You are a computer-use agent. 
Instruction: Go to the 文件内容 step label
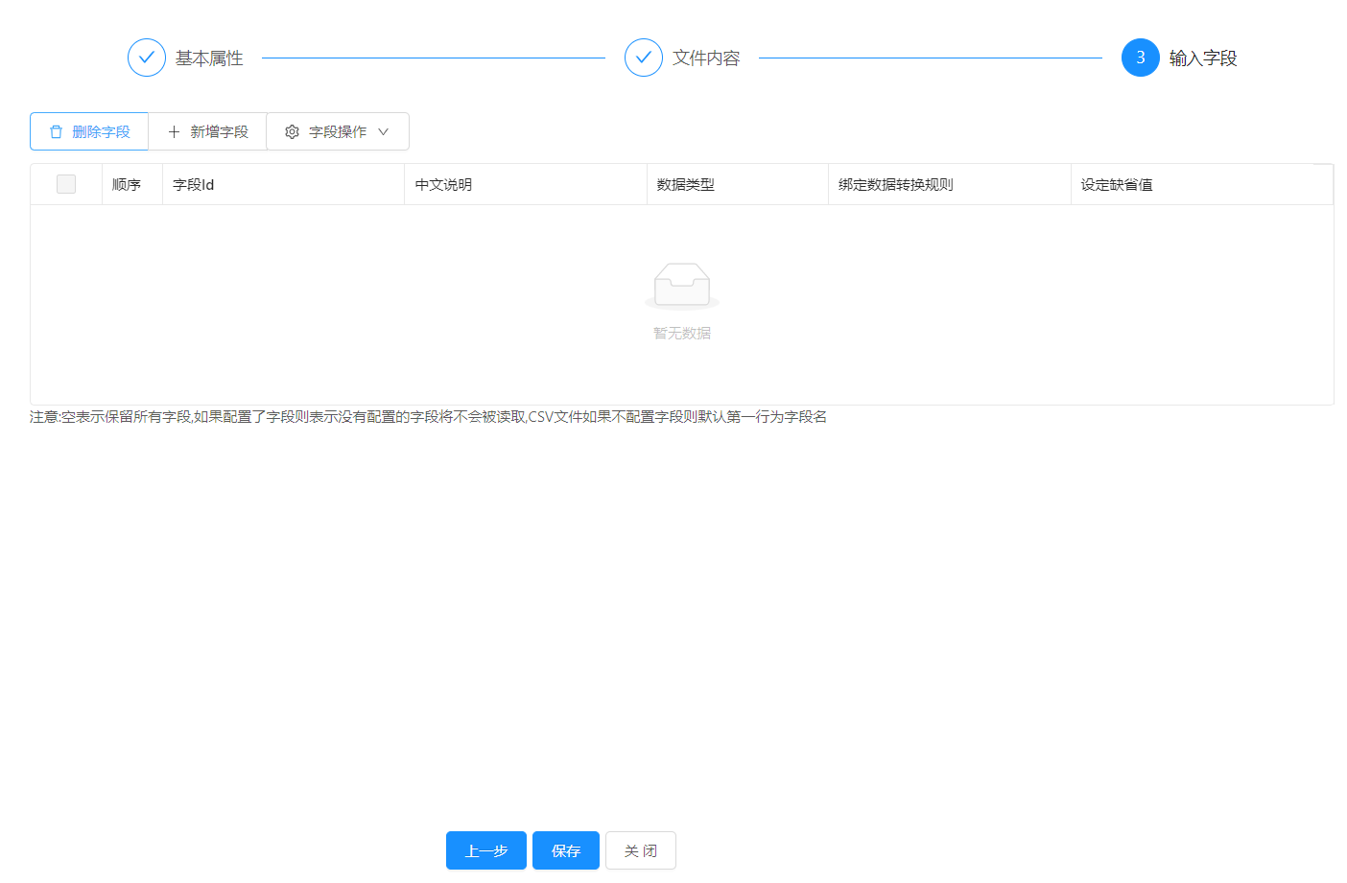pyautogui.click(x=706, y=58)
